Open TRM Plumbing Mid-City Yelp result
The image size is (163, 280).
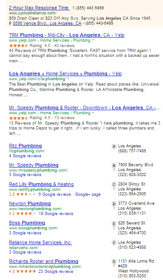coord(66,35)
